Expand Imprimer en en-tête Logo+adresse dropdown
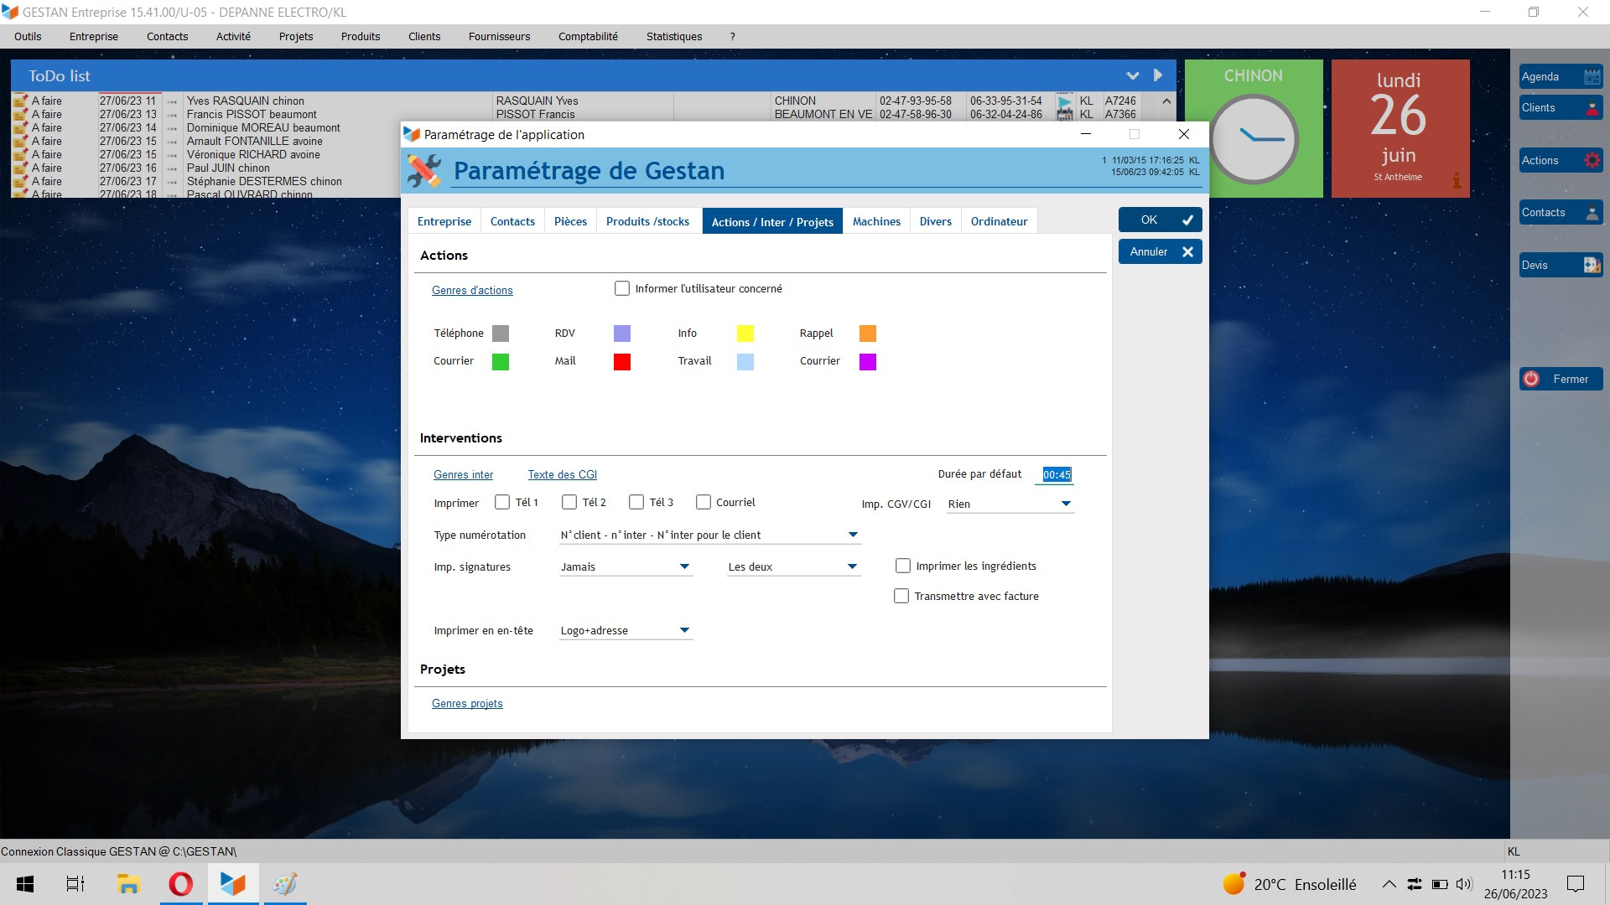1610x905 pixels. [684, 631]
